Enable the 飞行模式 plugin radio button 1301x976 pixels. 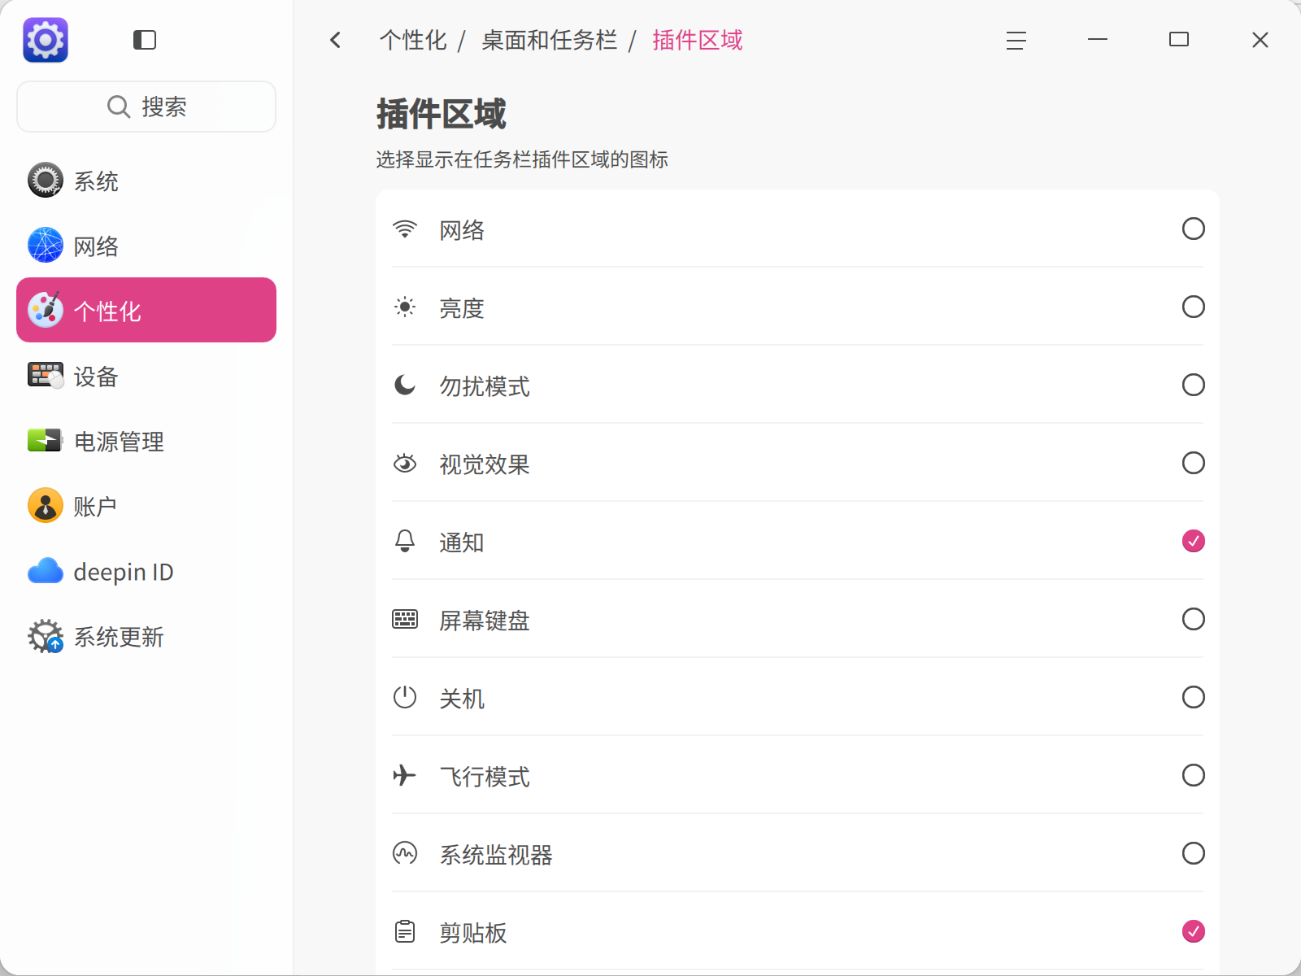(x=1193, y=775)
